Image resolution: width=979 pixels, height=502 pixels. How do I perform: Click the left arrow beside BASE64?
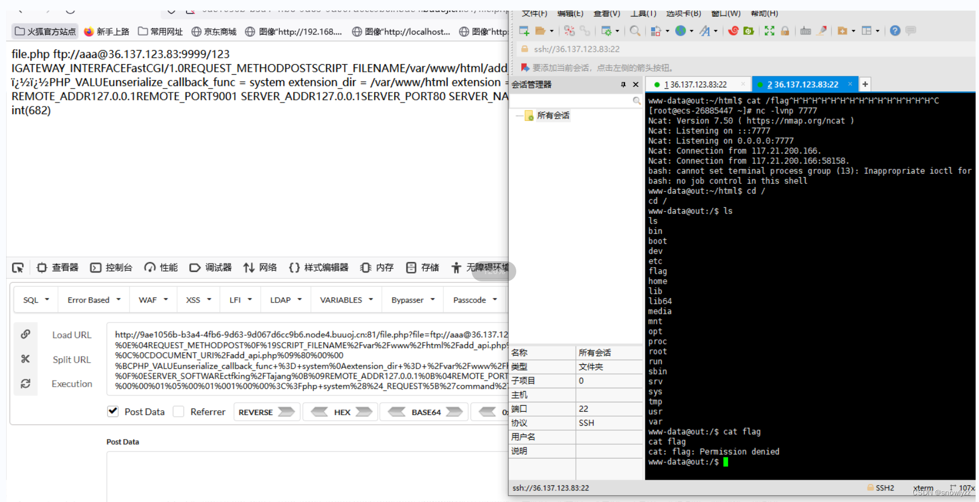click(396, 412)
